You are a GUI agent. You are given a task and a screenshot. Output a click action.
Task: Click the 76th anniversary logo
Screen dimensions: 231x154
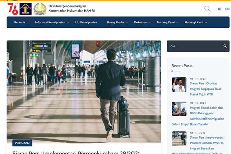tap(13, 8)
